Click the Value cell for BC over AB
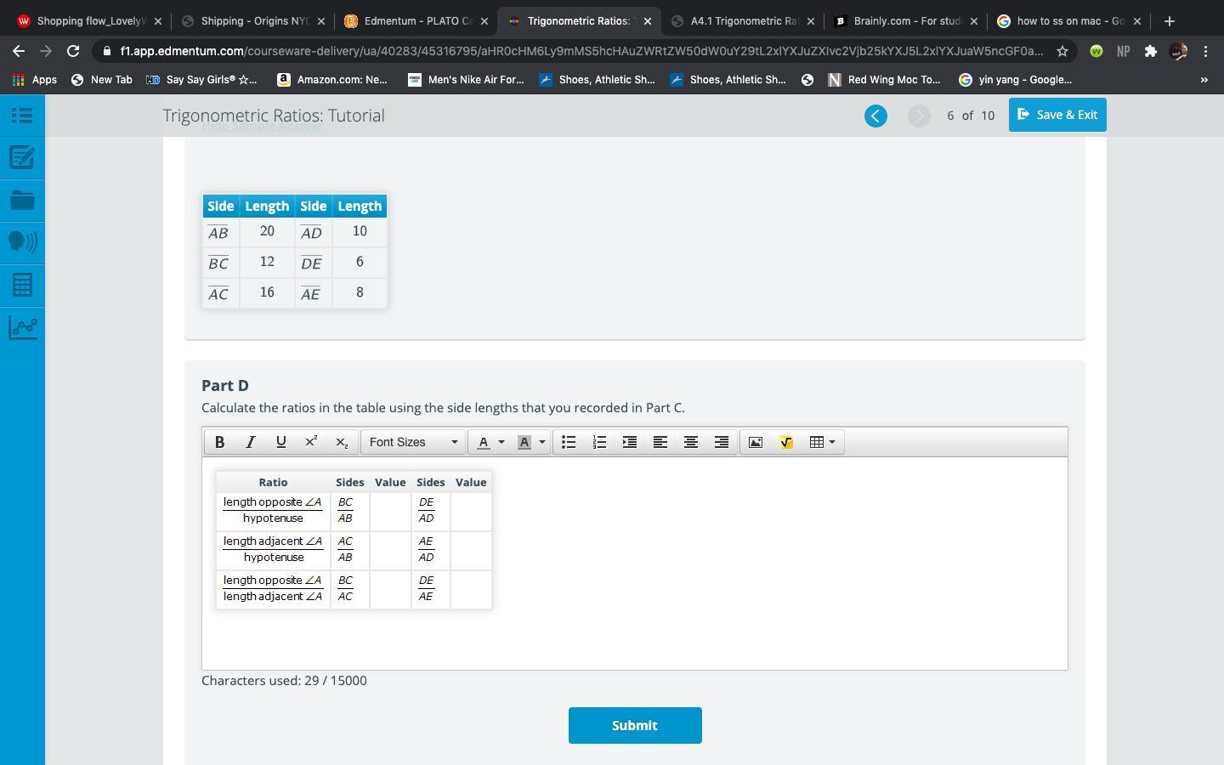The width and height of the screenshot is (1224, 765). coord(390,511)
